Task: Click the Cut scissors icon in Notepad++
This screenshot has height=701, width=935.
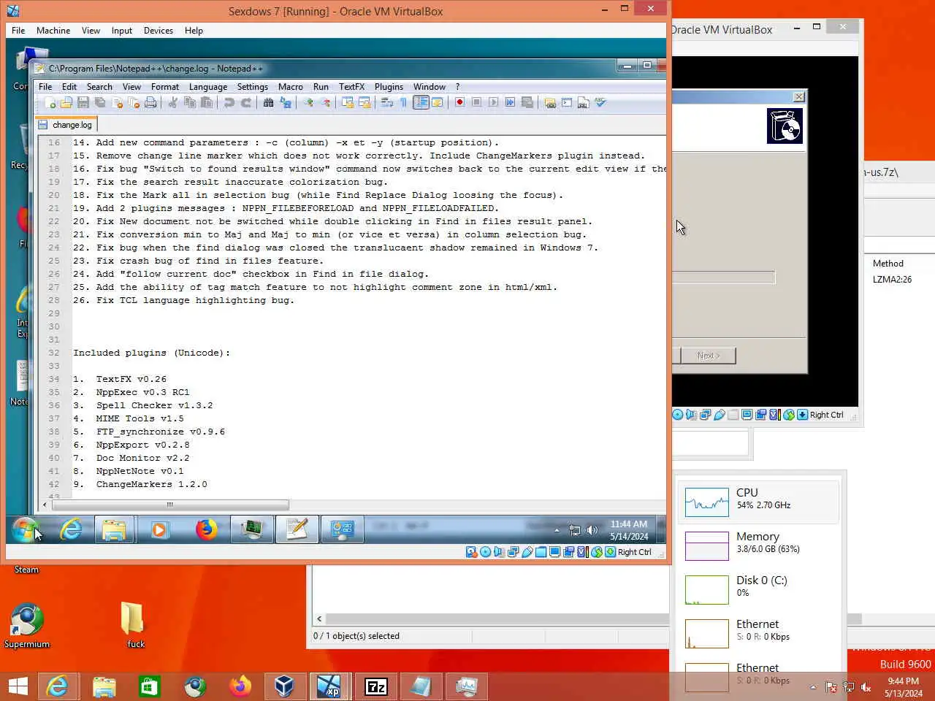Action: 172,103
